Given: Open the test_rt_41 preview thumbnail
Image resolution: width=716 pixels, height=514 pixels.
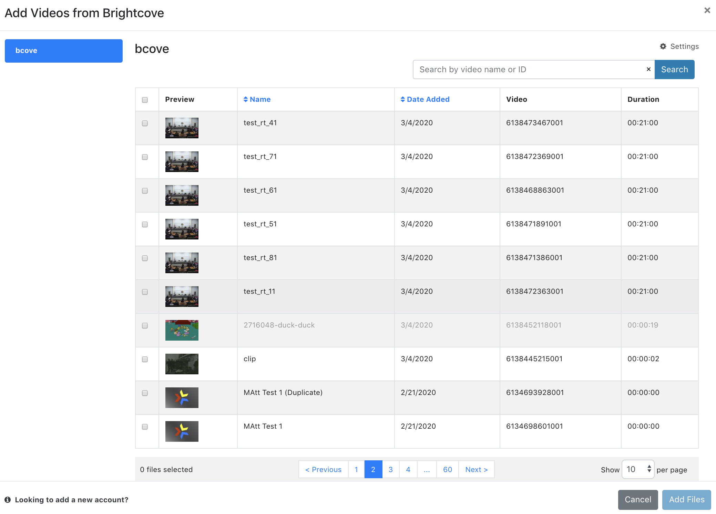Looking at the screenshot, I should 182,128.
